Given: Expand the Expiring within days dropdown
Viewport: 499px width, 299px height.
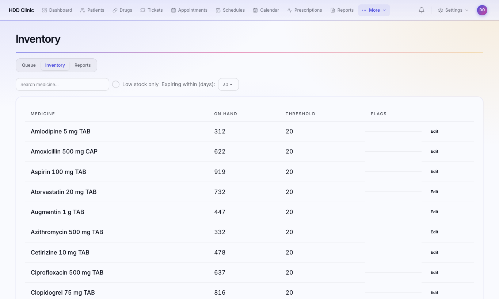Looking at the screenshot, I should coord(228,84).
